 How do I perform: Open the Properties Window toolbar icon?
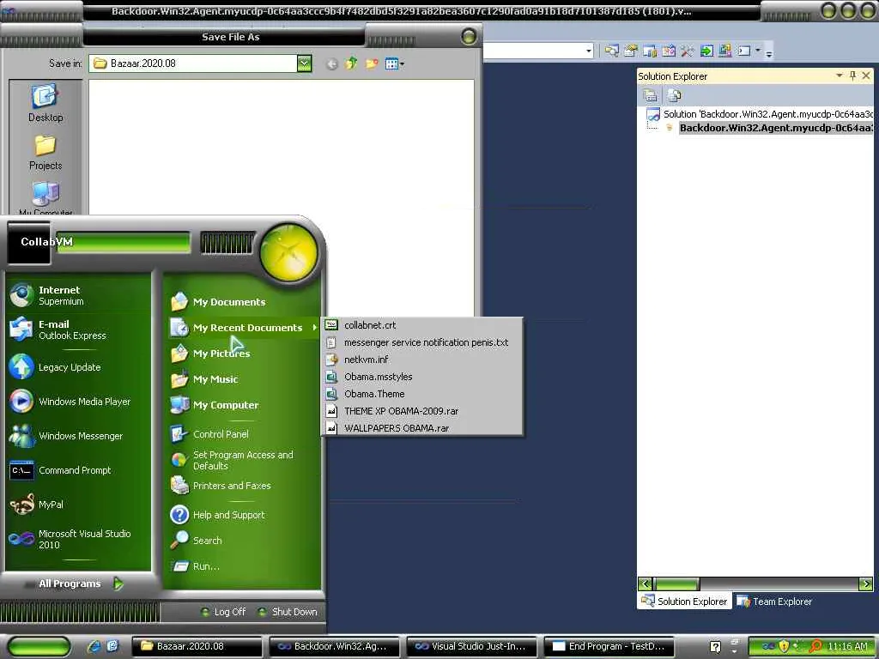click(x=631, y=51)
